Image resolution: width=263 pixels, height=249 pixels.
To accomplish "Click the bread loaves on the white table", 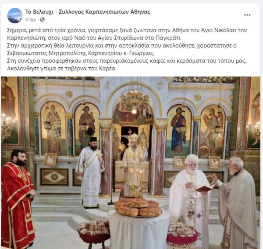I will click(138, 207).
